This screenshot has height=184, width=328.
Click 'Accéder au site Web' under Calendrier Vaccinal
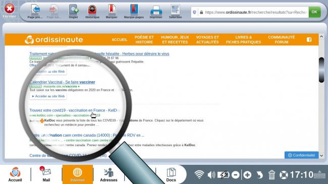[48, 96]
